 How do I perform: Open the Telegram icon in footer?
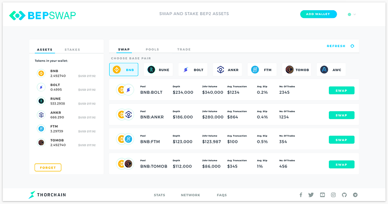point(356,195)
